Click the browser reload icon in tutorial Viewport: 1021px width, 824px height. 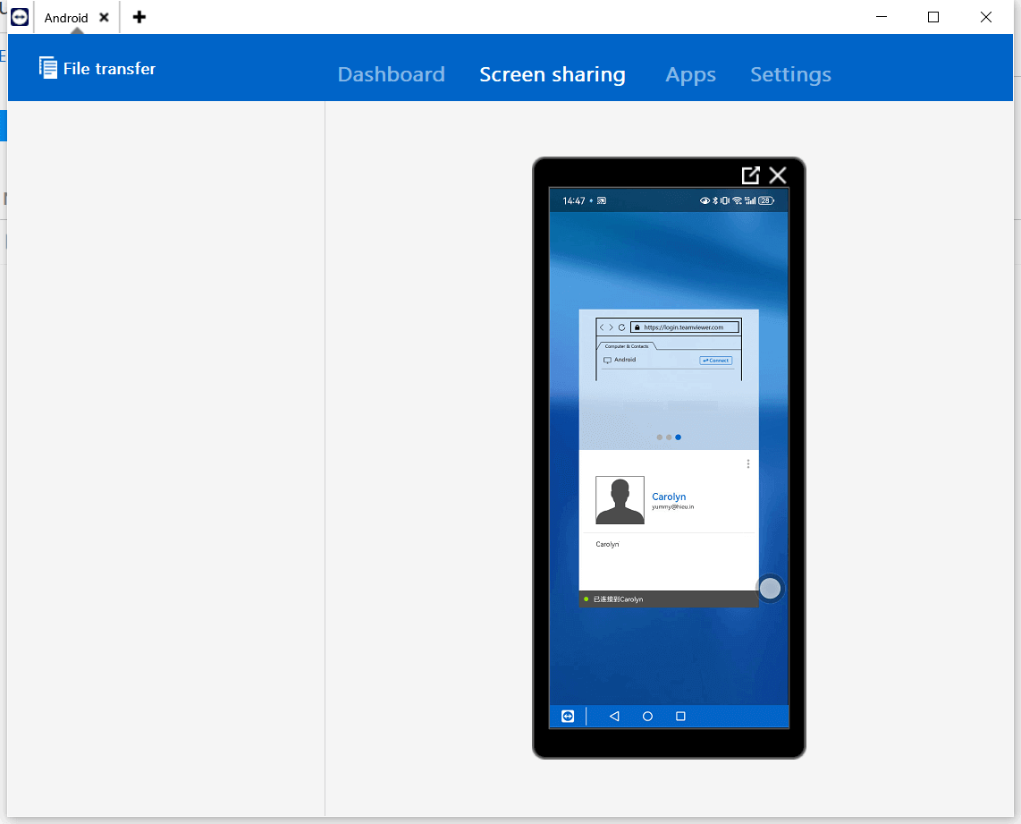621,327
